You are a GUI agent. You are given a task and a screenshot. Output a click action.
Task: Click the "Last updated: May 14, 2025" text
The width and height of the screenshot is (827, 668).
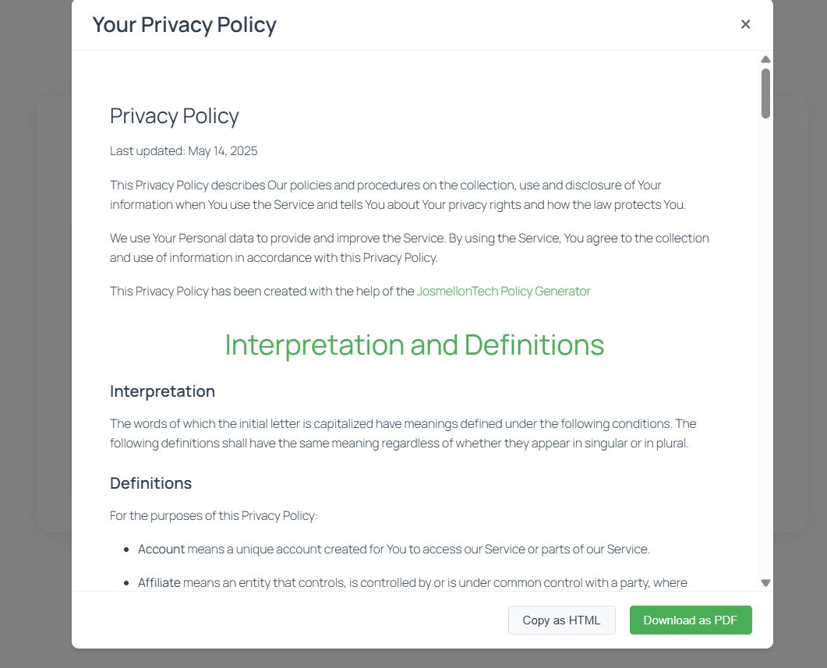[184, 151]
